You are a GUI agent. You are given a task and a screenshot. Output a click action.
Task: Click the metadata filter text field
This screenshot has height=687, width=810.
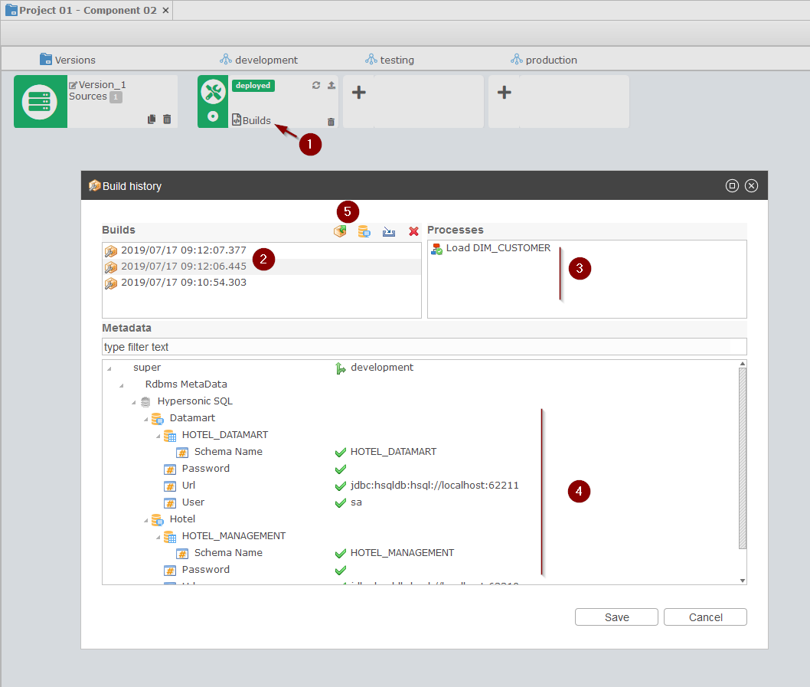click(423, 347)
